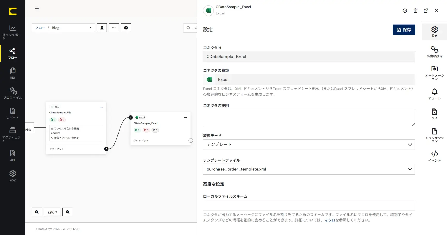Click the version text CData Arc 2026
Viewport: 447px width, 235px height.
58,229
